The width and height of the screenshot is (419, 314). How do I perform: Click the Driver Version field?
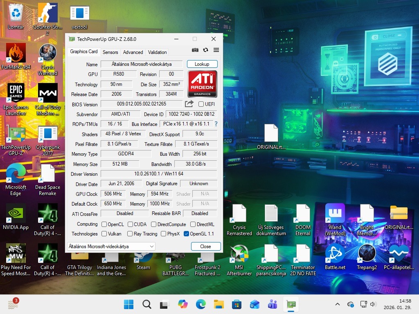click(159, 174)
